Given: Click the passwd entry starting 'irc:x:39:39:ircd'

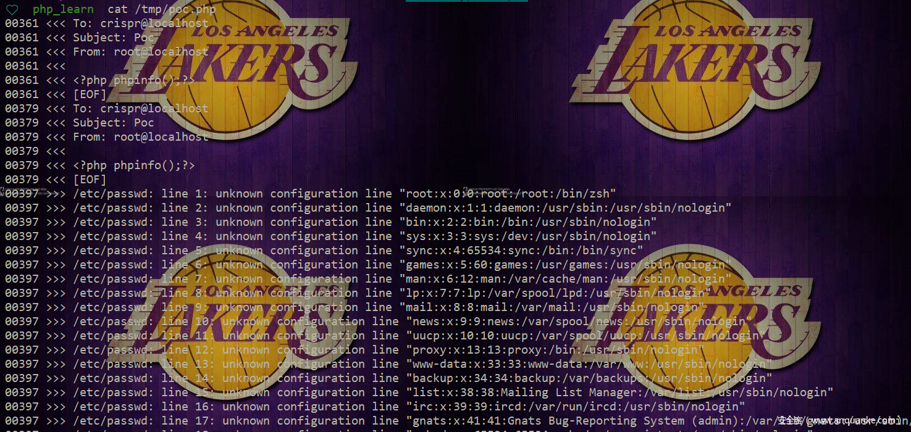Looking at the screenshot, I should click(x=576, y=407).
